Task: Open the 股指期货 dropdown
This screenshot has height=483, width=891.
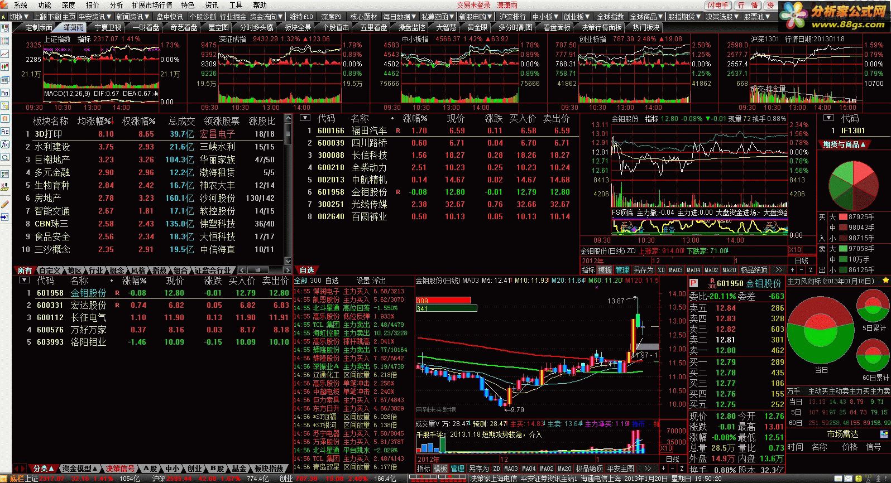Action: 684,17
